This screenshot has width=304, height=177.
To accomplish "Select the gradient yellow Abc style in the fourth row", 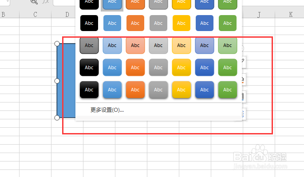I will [181, 67].
